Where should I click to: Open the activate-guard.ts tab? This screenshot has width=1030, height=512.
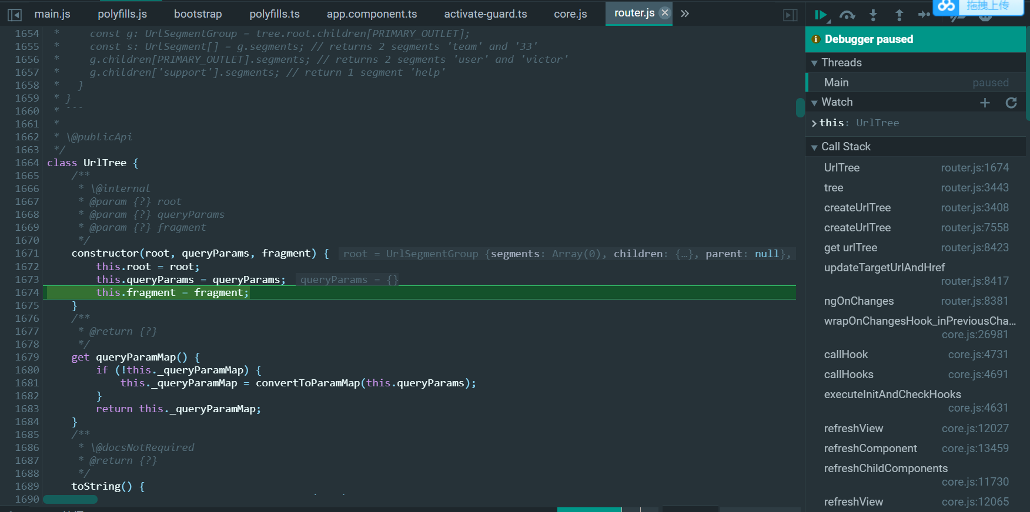(485, 14)
